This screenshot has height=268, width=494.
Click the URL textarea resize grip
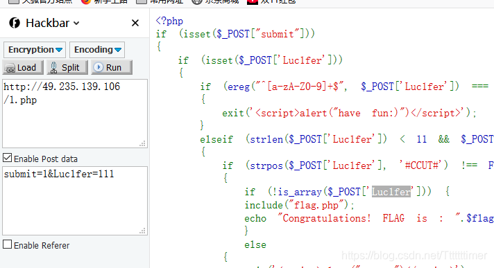pos(143,144)
